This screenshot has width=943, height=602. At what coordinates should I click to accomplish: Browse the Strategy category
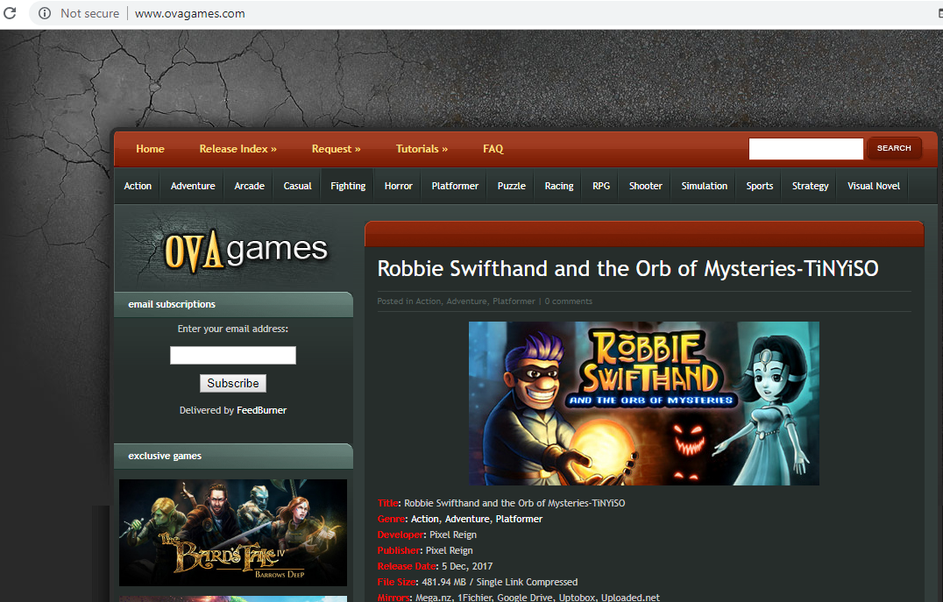pyautogui.click(x=810, y=186)
